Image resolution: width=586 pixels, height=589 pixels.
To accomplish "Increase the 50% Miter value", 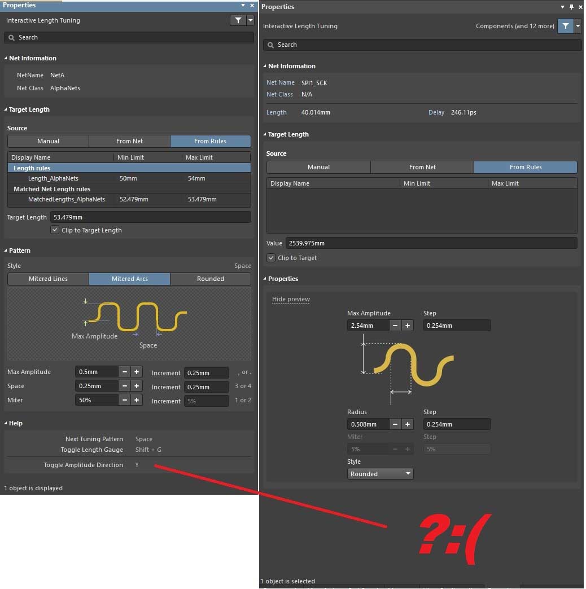I will click(136, 400).
